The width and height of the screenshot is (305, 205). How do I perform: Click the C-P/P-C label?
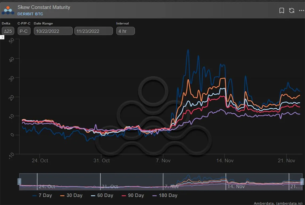tap(24, 24)
